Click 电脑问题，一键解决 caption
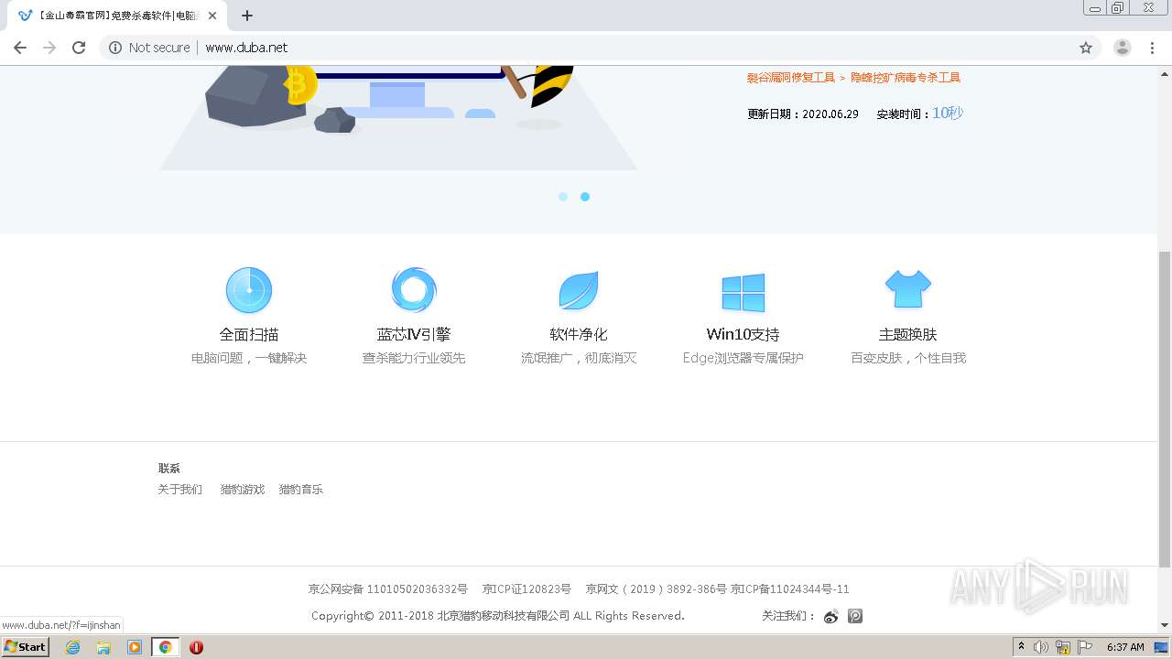This screenshot has width=1172, height=659. 249,359
